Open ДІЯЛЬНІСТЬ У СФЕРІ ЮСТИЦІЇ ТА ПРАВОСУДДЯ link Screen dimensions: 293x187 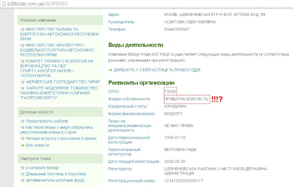coord(157,70)
